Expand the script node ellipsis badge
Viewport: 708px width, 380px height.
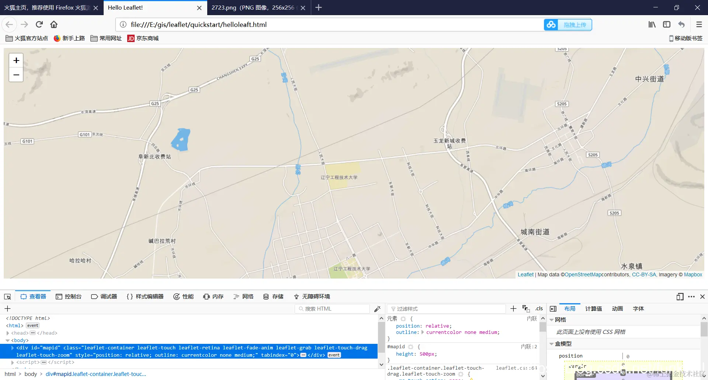click(x=44, y=362)
